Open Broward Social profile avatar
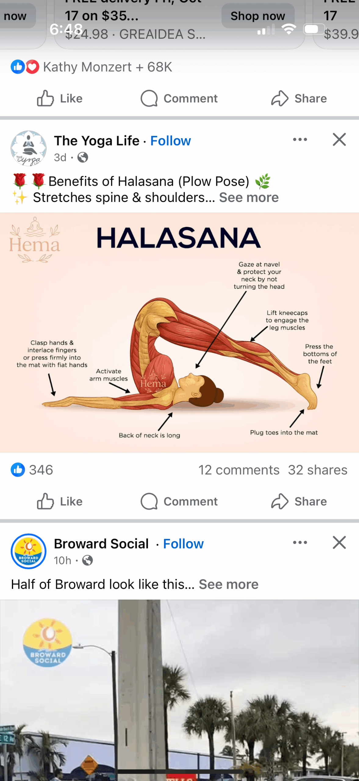The height and width of the screenshot is (781, 359). coord(29,551)
